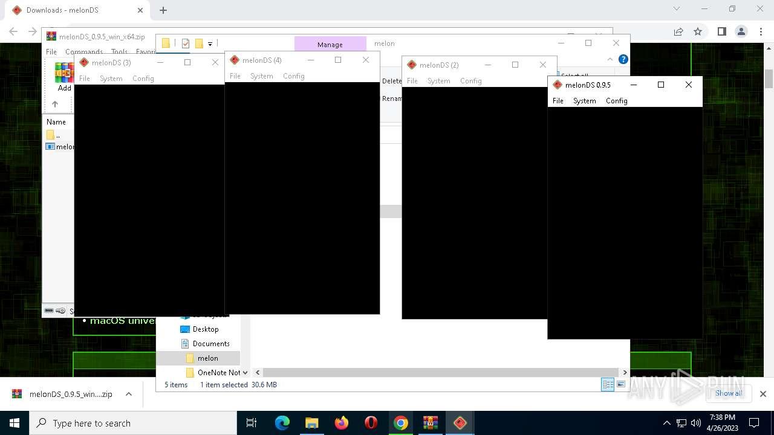This screenshot has width=774, height=435.
Task: Close the Chrome downloads bar
Action: tap(763, 394)
